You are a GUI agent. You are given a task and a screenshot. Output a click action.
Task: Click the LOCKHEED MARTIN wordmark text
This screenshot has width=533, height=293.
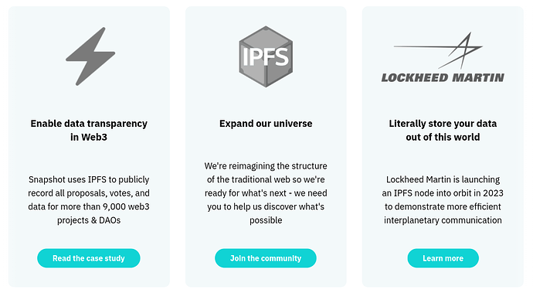[443, 77]
